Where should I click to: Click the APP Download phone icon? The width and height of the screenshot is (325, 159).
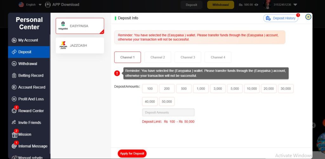(48, 4)
